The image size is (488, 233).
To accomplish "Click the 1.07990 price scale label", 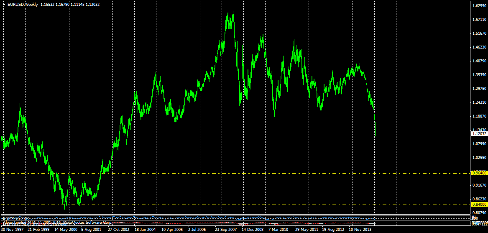I will pyautogui.click(x=480, y=144).
